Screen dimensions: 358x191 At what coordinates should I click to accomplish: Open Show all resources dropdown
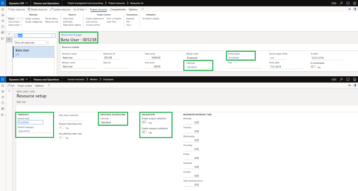click(x=31, y=43)
